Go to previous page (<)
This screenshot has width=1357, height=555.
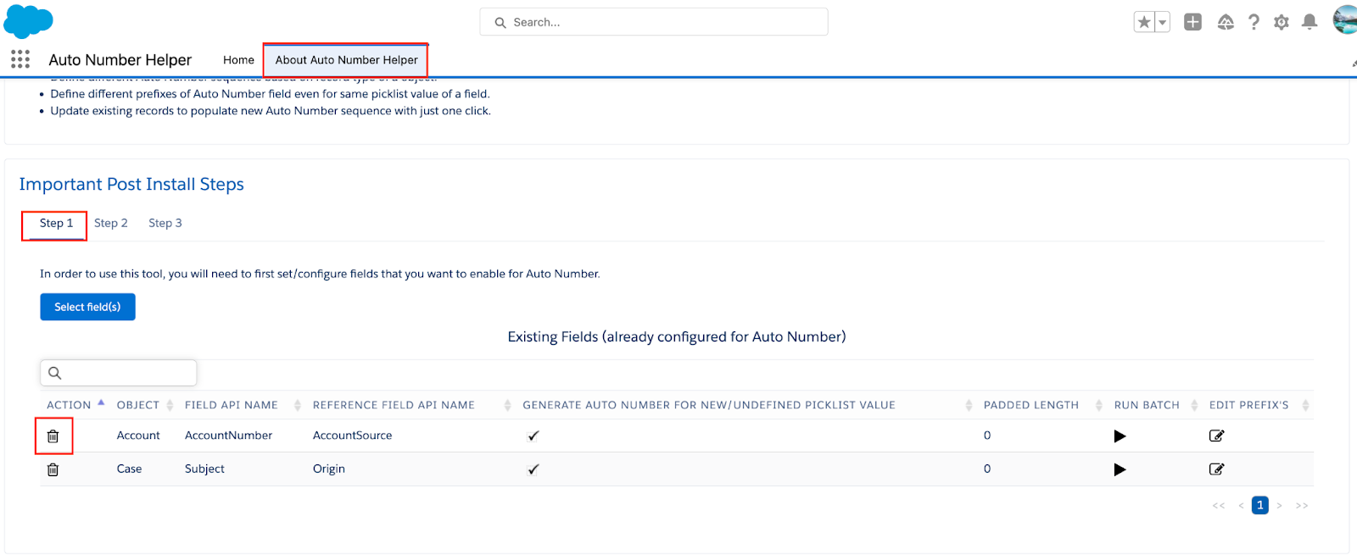point(1241,506)
